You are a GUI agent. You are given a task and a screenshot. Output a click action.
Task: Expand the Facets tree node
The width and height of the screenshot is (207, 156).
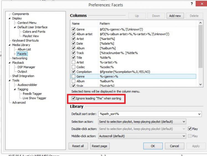coord(15,54)
